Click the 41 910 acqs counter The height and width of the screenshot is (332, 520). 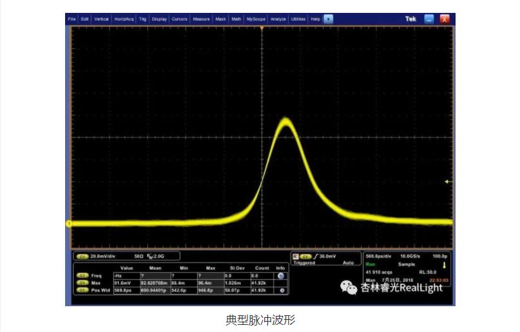[x=379, y=272]
